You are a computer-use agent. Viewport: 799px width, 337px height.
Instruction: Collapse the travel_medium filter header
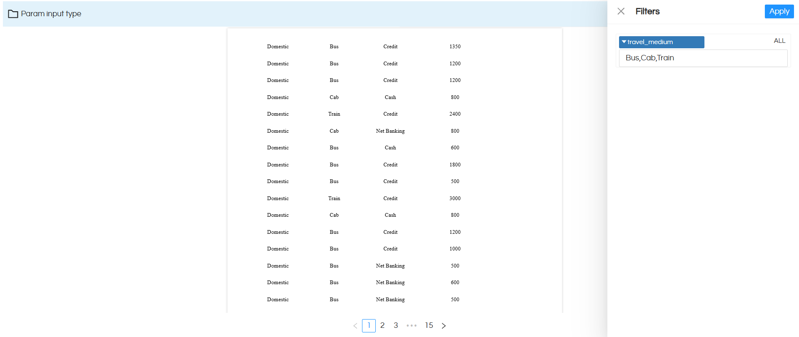point(662,42)
